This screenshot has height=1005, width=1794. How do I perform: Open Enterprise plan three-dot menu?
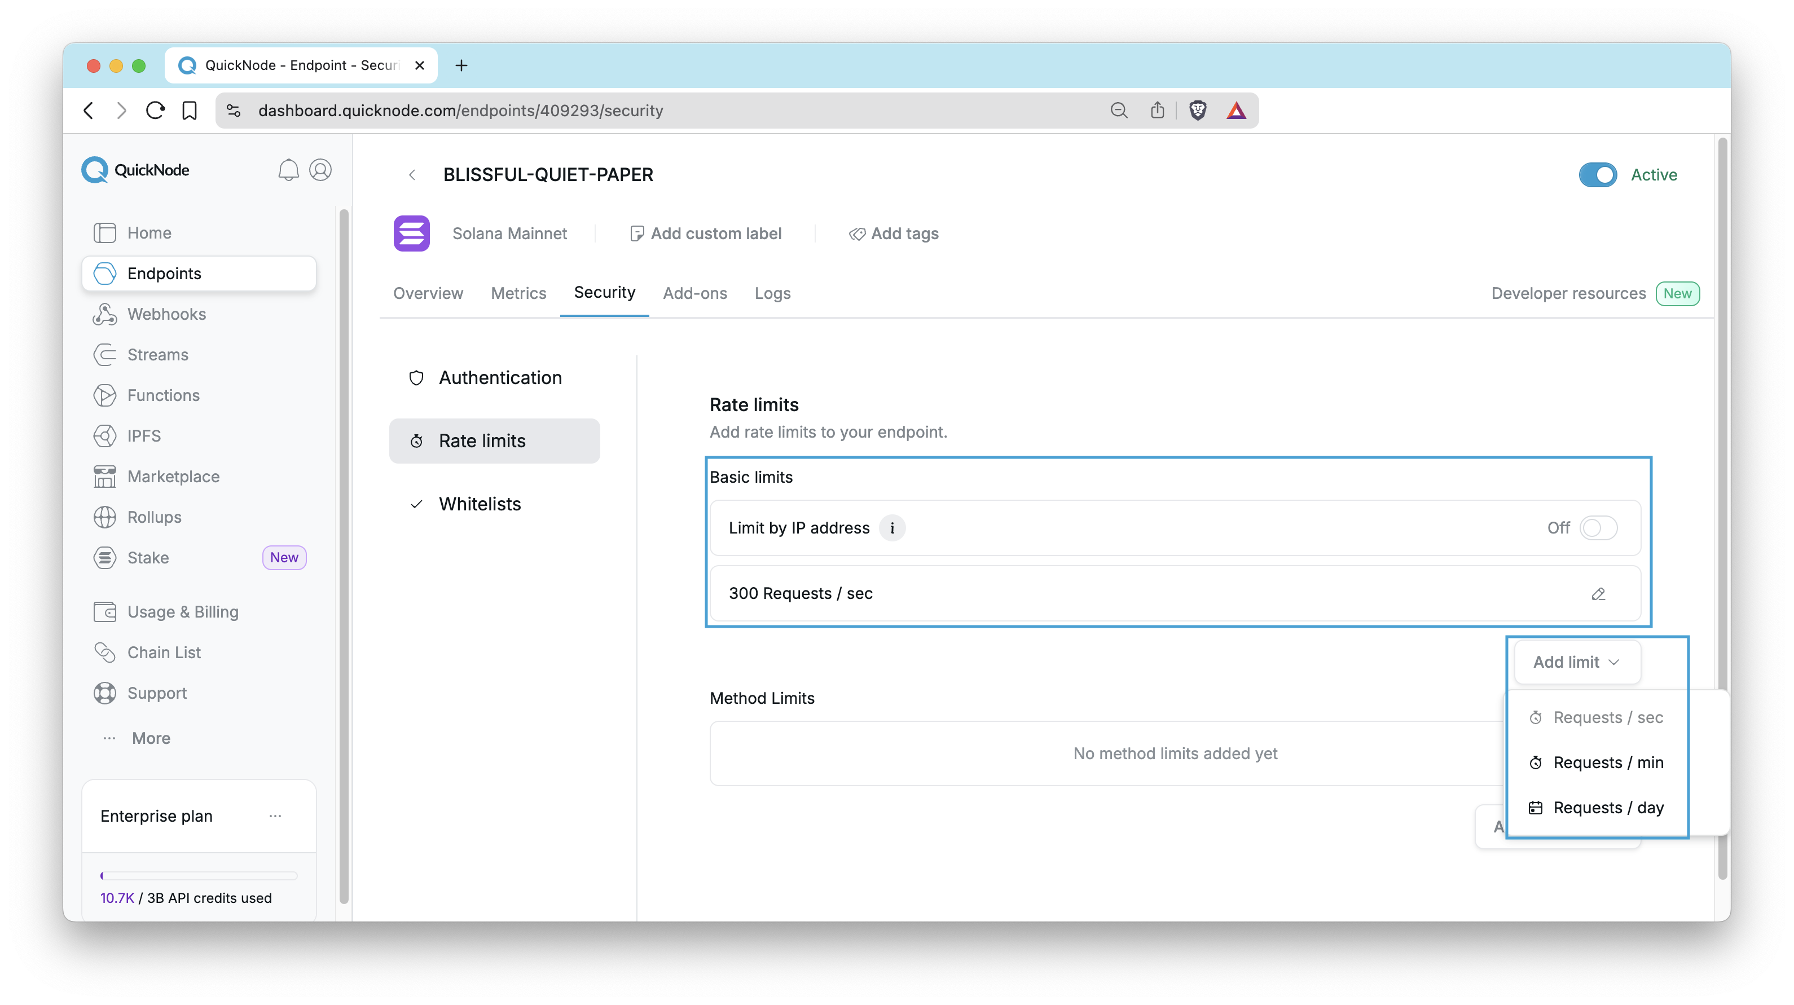[x=275, y=816]
